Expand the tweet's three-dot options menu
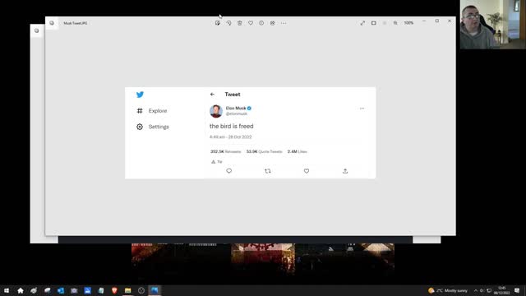Image resolution: width=526 pixels, height=296 pixels. pos(362,109)
